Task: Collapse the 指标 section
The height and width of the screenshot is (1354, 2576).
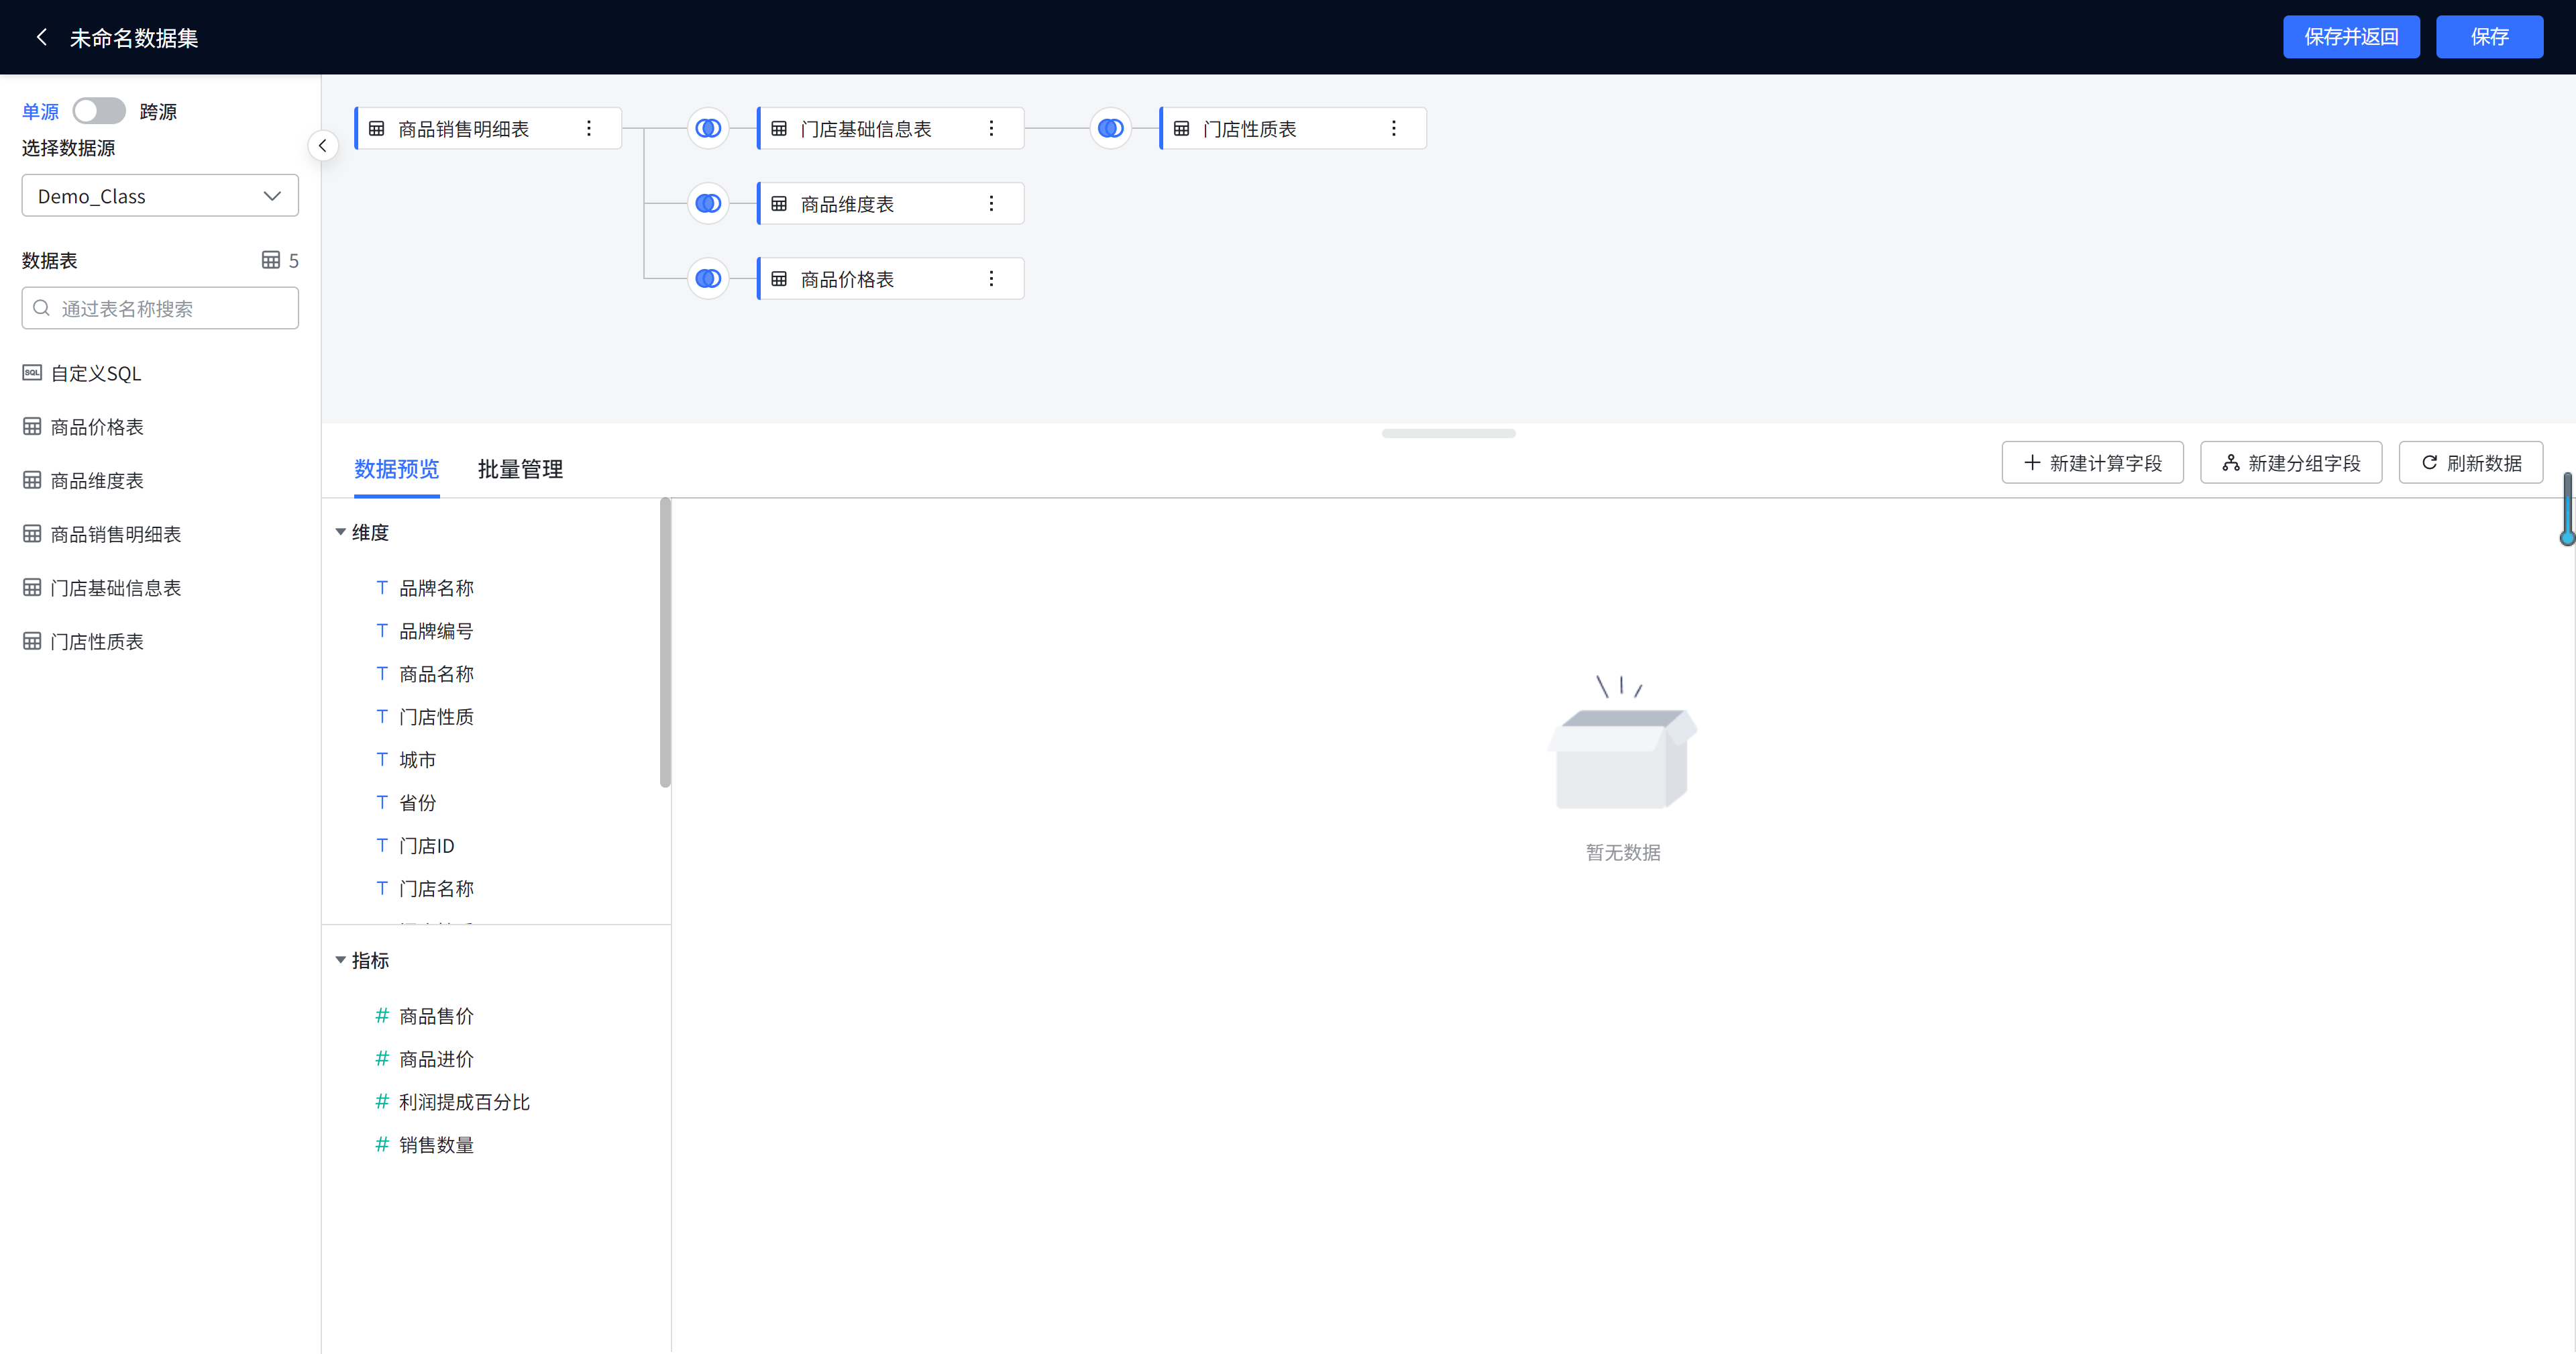Action: [341, 960]
